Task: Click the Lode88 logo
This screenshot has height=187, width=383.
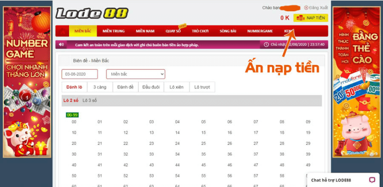Action: pos(92,13)
